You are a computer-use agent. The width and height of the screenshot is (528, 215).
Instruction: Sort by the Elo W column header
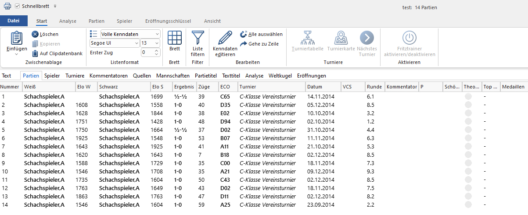(x=83, y=87)
